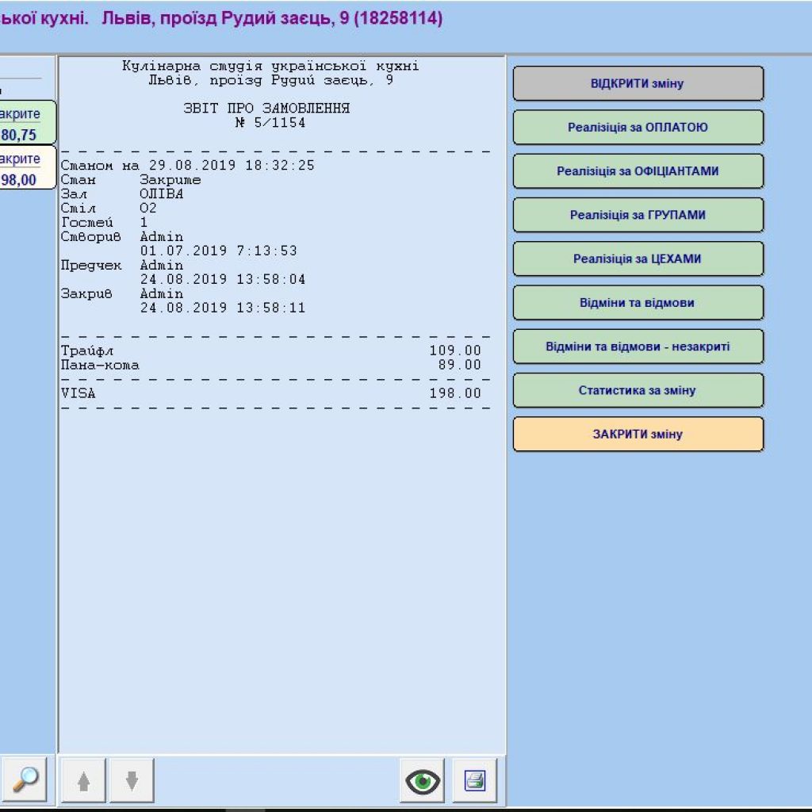This screenshot has width=812, height=812.
Task: Show Статистика за зміну
Action: tap(638, 390)
